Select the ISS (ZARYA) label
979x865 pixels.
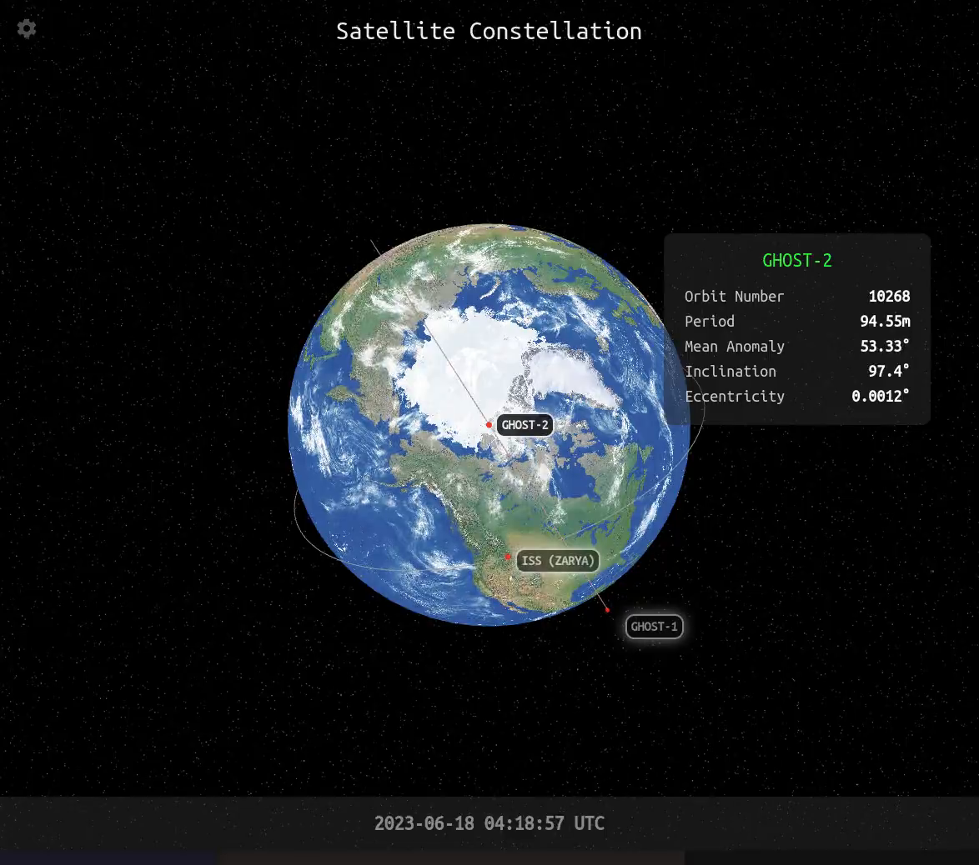558,561
